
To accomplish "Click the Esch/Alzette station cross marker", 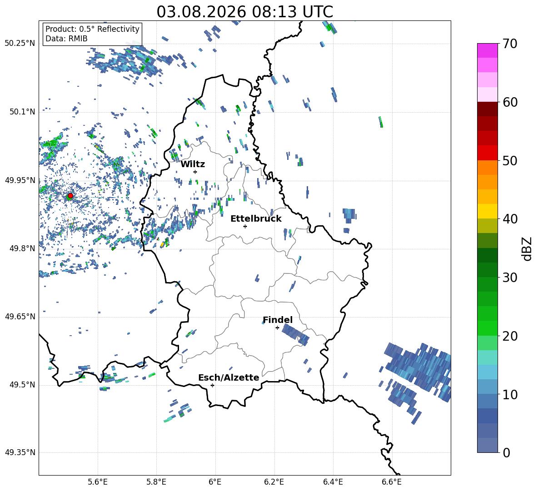I will [212, 385].
